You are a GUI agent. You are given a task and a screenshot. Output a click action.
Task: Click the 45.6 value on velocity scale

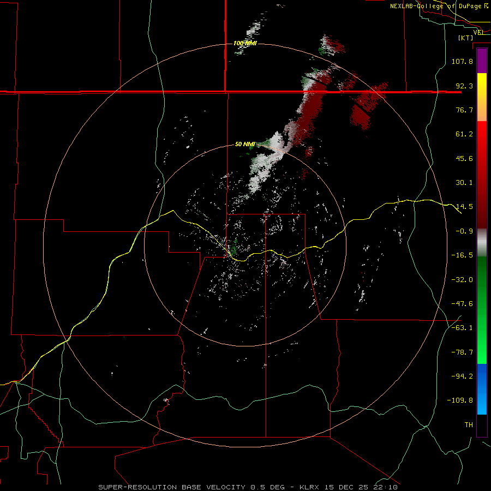464,158
